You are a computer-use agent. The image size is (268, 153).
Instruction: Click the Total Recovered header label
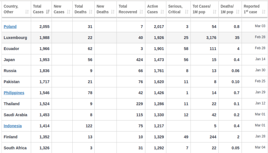point(128,9)
